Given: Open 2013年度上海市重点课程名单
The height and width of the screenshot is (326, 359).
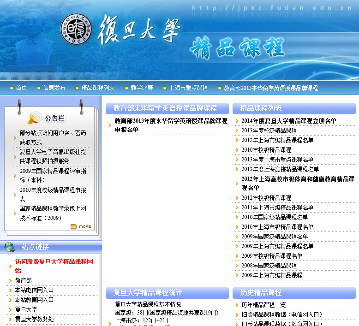Looking at the screenshot, I should coord(277,160).
